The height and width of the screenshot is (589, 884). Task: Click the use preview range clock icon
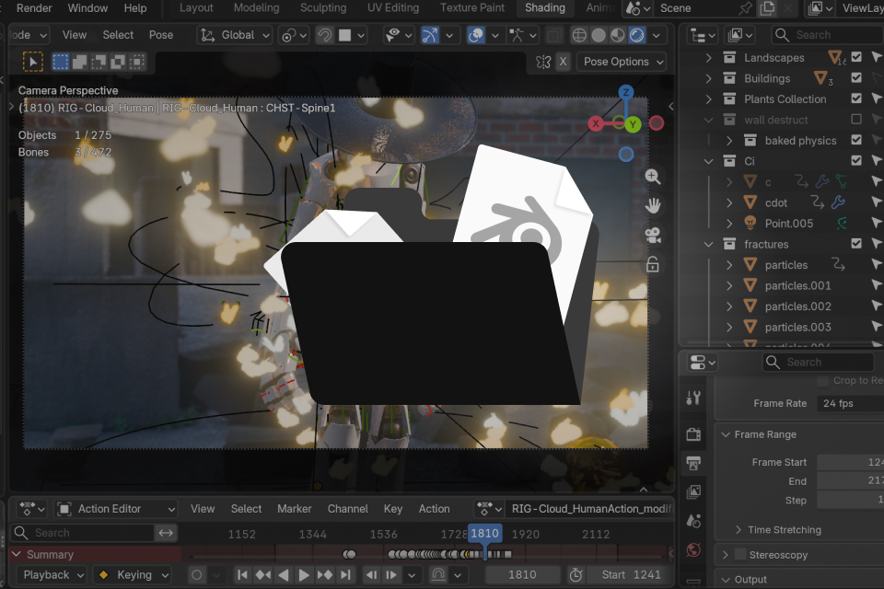[576, 575]
